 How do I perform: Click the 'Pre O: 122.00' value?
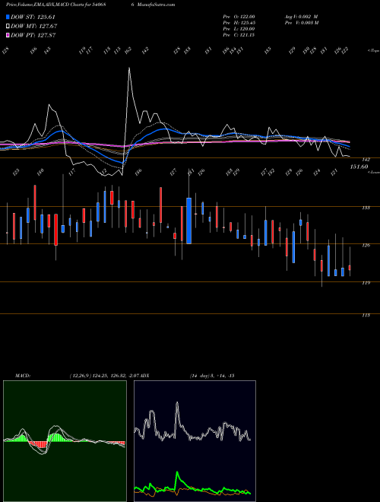[x=239, y=17]
